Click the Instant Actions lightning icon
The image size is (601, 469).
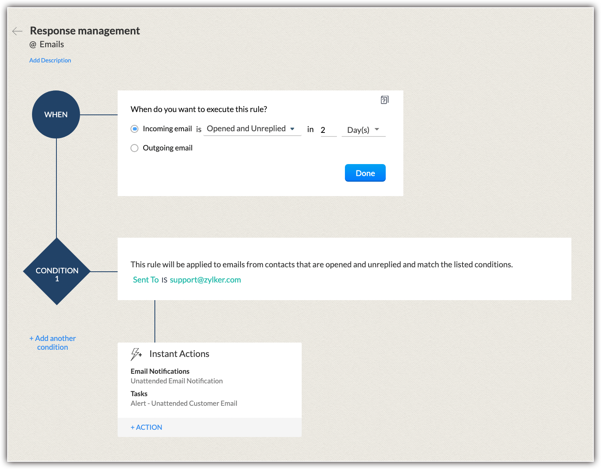click(136, 354)
